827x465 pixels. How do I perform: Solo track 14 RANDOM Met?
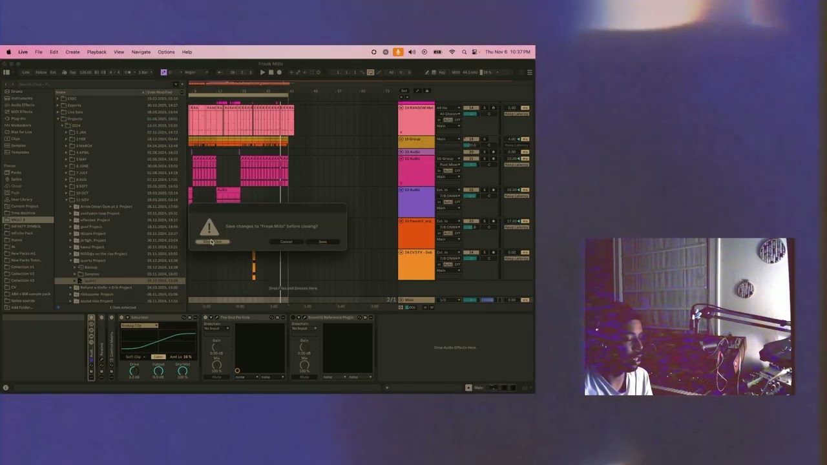pyautogui.click(x=486, y=108)
